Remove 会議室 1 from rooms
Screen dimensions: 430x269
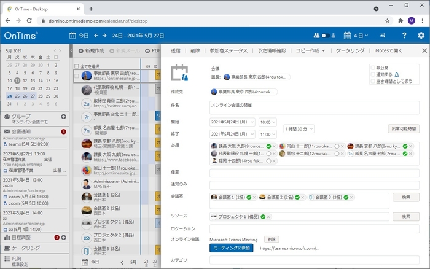[x=254, y=197]
